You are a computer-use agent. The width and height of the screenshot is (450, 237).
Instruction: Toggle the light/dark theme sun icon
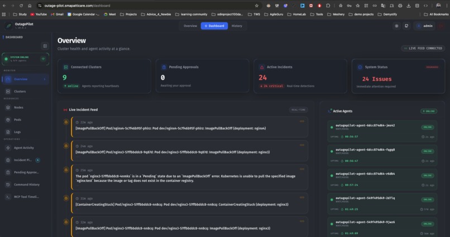click(396, 26)
